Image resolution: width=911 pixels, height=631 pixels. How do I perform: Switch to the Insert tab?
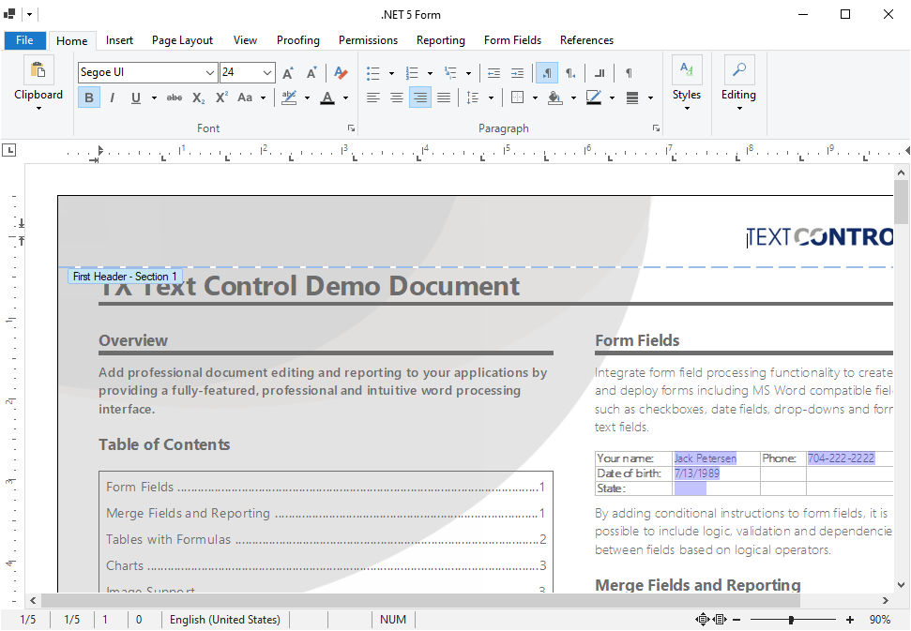click(120, 40)
